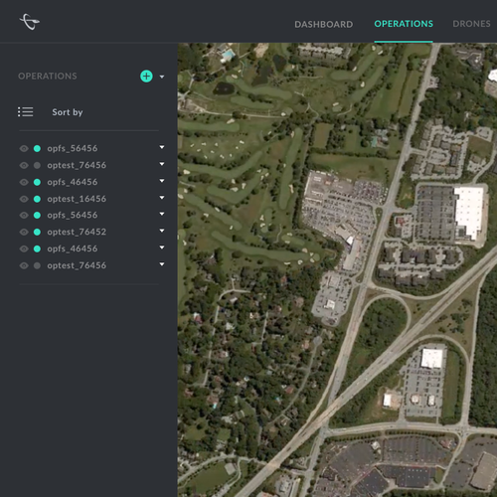Toggle visibility of optest_76452
The height and width of the screenshot is (497, 497).
[24, 232]
